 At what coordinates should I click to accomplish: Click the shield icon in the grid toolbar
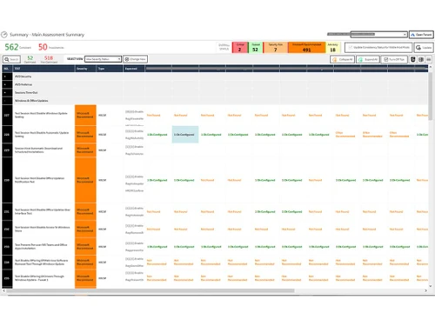(413, 59)
